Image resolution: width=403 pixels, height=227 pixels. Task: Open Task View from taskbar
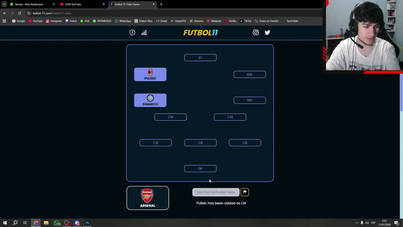[x=25, y=223]
